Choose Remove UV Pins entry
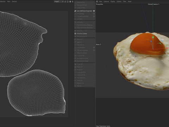 84,5
